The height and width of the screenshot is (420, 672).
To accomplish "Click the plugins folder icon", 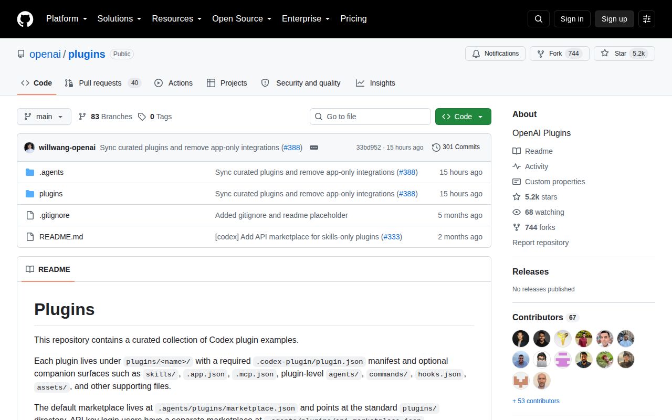I will point(30,194).
